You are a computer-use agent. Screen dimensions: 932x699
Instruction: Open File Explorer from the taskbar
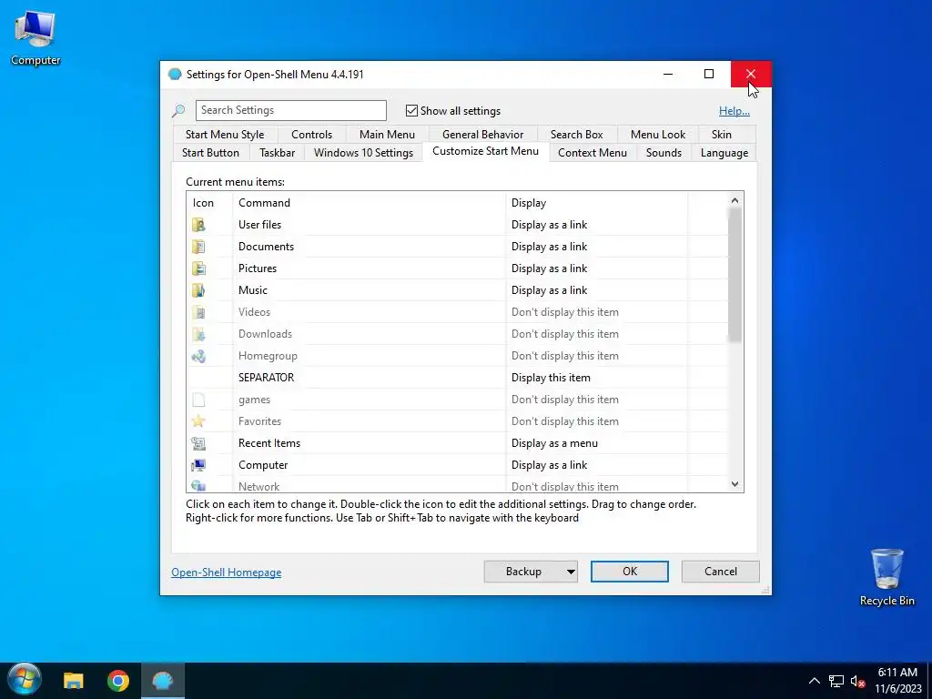point(74,681)
